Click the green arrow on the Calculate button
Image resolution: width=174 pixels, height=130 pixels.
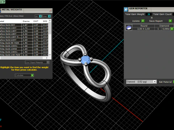(x=32, y=75)
